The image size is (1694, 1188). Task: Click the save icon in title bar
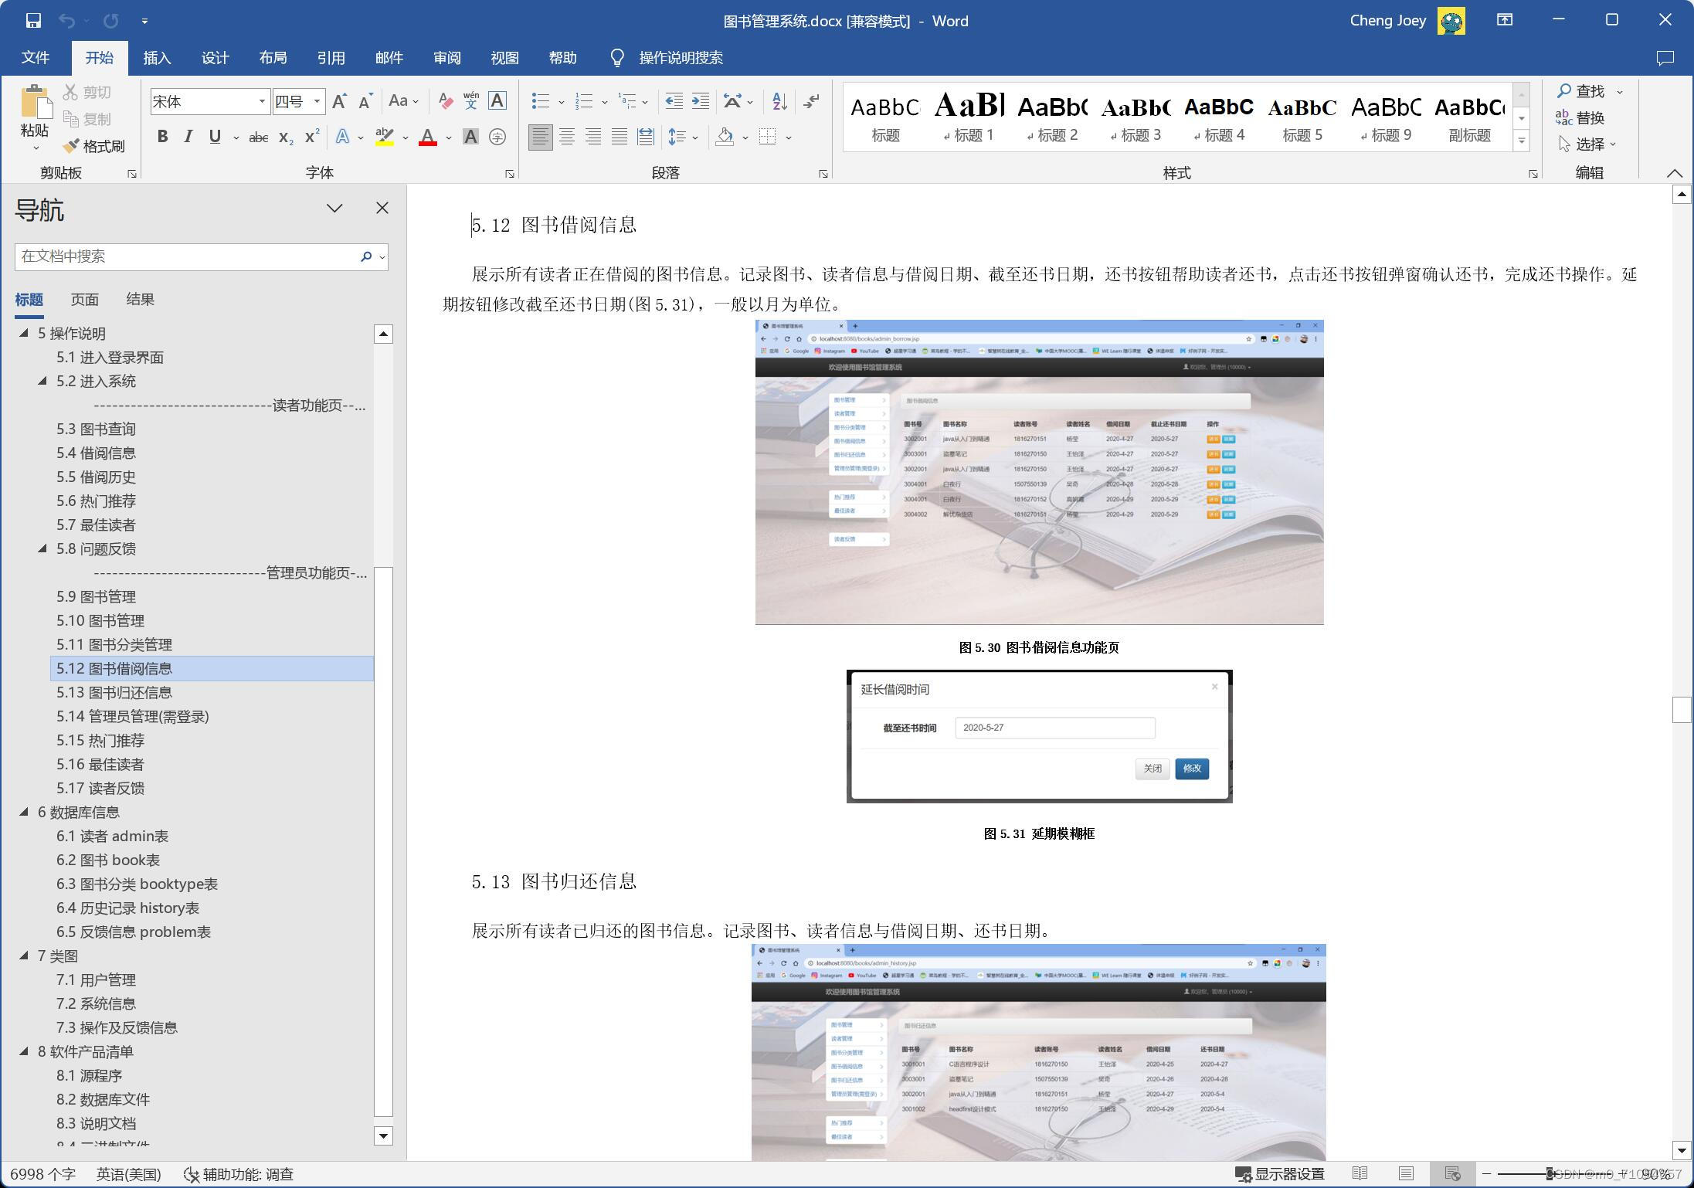pyautogui.click(x=33, y=21)
